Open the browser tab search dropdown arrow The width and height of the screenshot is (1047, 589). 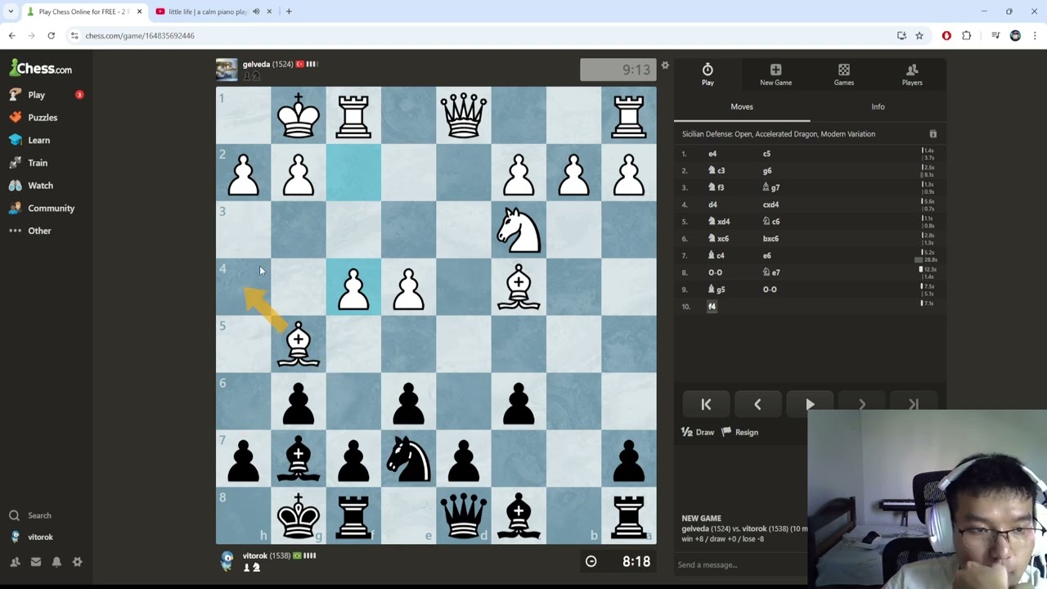tap(11, 11)
